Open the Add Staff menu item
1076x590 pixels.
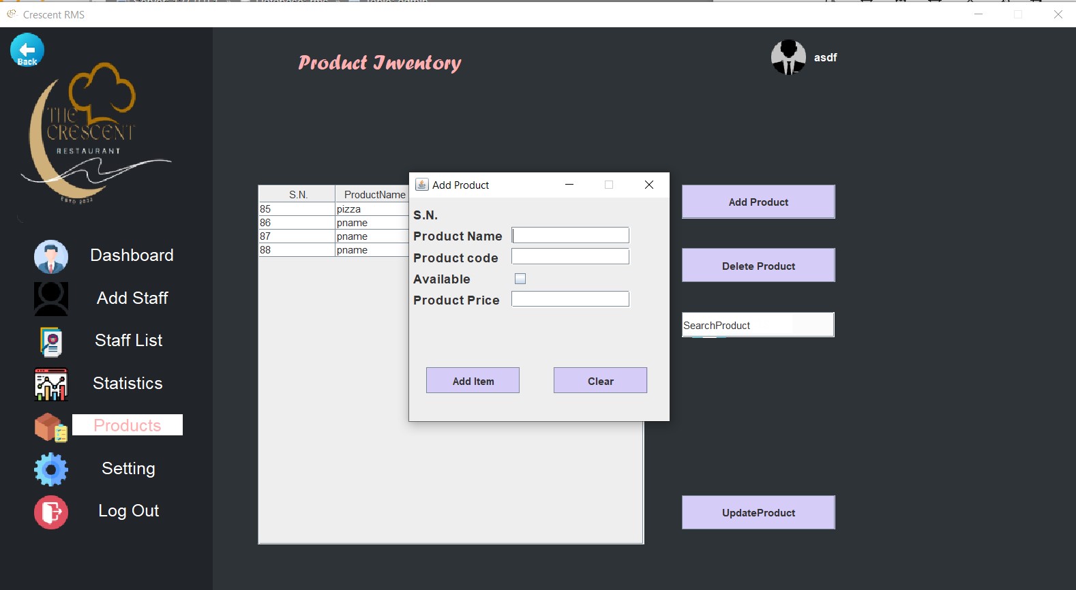tap(132, 298)
